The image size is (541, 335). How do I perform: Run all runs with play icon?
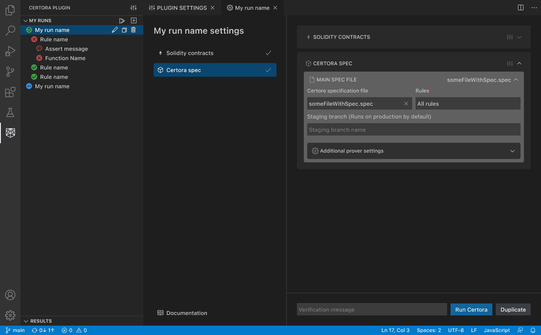click(x=122, y=20)
